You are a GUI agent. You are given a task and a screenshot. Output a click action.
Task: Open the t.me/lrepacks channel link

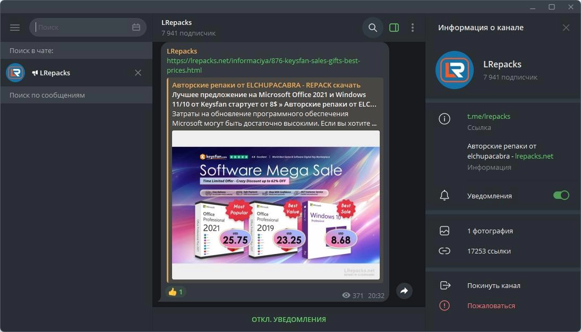pyautogui.click(x=489, y=116)
